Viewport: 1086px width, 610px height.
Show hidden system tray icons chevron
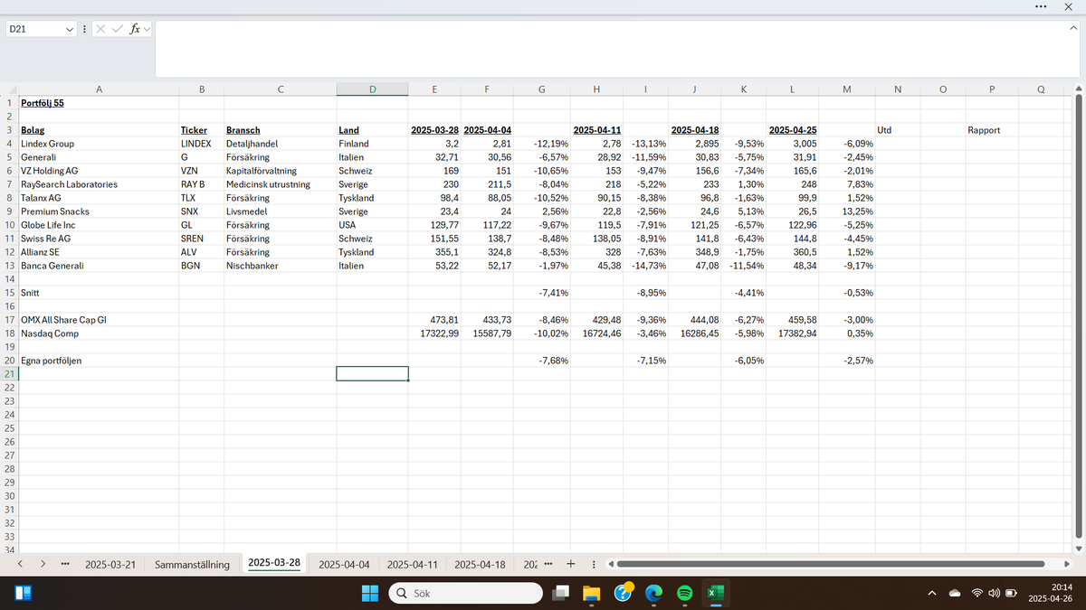[x=931, y=594]
